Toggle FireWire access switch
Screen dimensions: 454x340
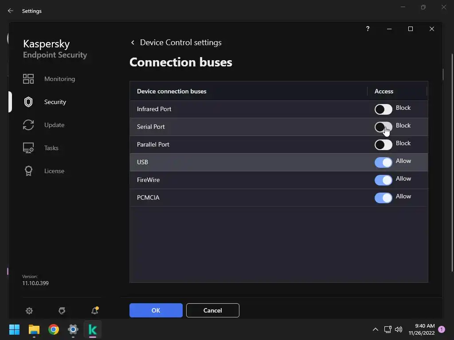[x=384, y=180]
